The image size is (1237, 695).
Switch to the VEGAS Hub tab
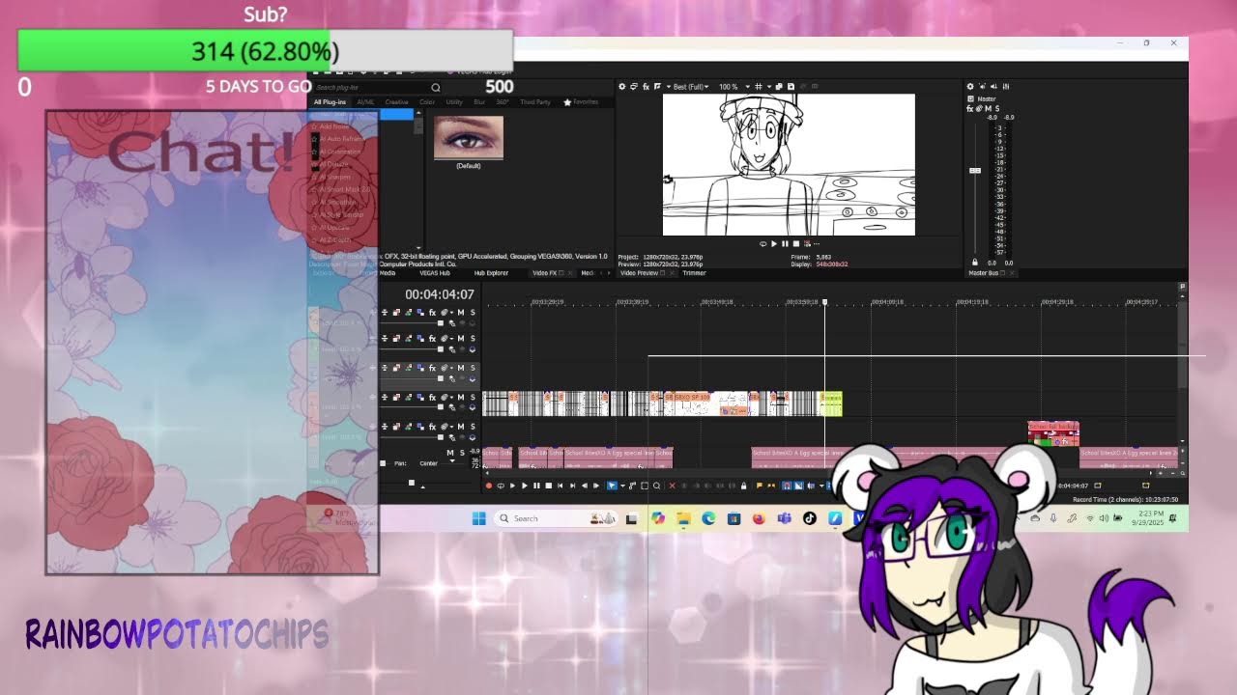click(x=434, y=273)
